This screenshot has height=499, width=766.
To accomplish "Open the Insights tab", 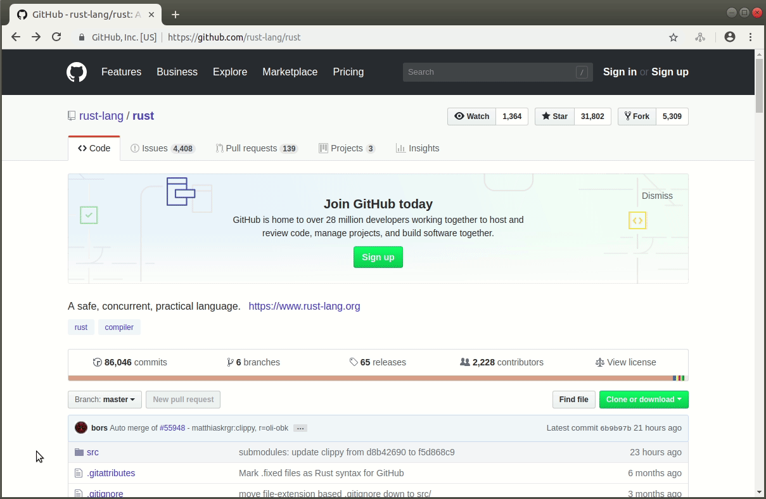I will 418,148.
